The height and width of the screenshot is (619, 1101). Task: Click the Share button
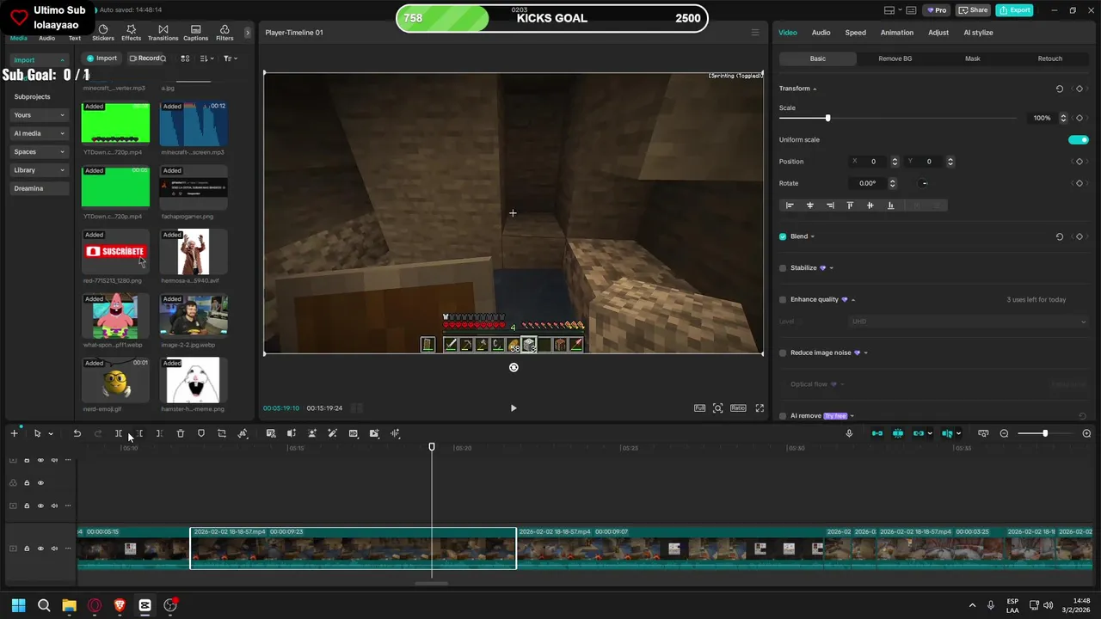pos(974,10)
